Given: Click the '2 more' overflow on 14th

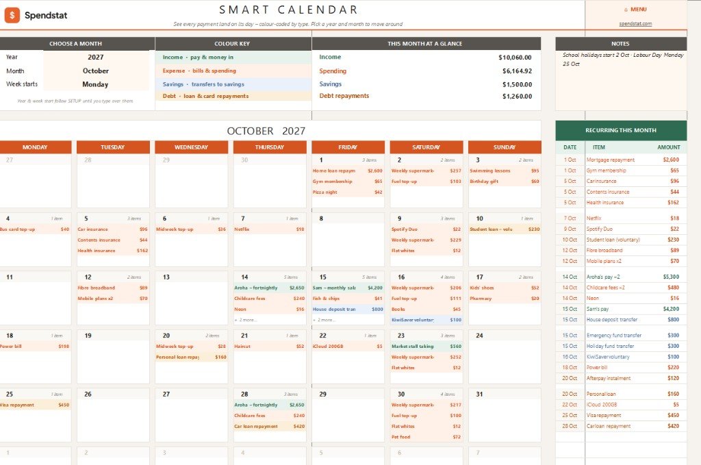Looking at the screenshot, I should [x=246, y=320].
